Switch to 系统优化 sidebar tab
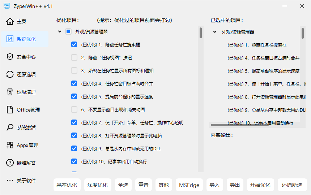Screen dimensions: 311x195 [25, 39]
